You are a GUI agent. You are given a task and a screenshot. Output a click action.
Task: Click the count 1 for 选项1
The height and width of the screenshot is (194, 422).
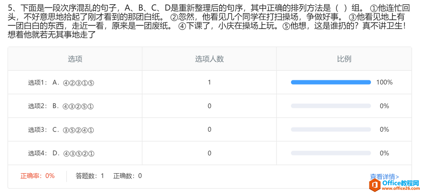point(209,83)
